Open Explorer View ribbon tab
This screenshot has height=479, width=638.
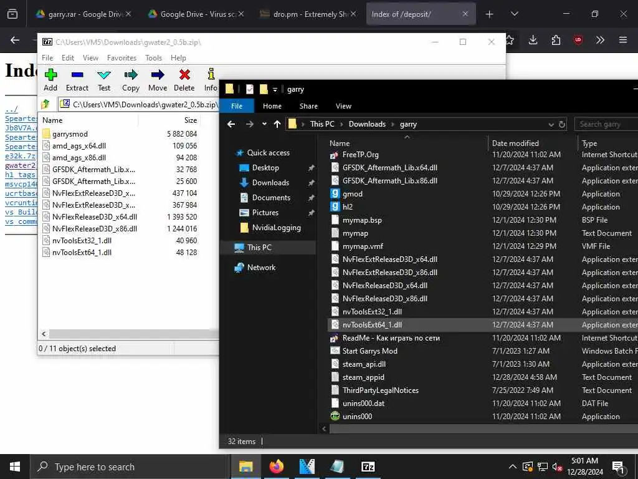coord(343,106)
